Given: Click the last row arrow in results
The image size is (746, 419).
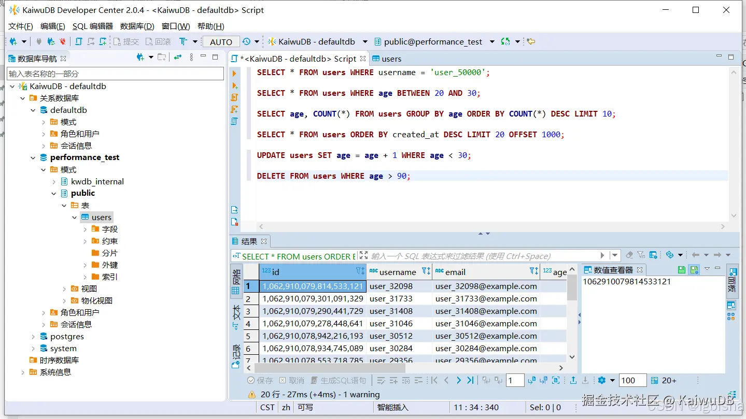Looking at the screenshot, I should pyautogui.click(x=470, y=380).
